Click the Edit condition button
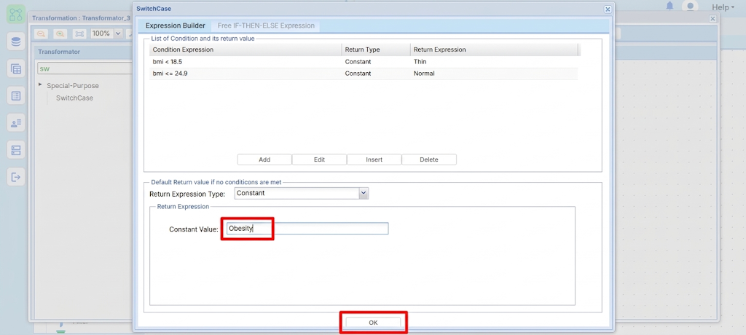Screen dimensions: 746x335 (319, 159)
